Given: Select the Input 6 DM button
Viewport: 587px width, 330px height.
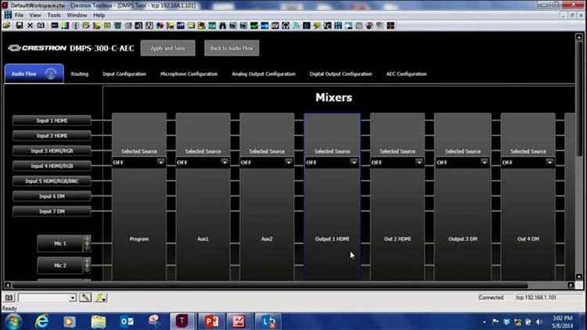Looking at the screenshot, I should pos(52,196).
